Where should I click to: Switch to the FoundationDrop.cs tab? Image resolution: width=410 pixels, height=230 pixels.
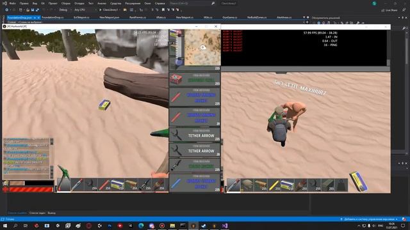[x=53, y=17]
